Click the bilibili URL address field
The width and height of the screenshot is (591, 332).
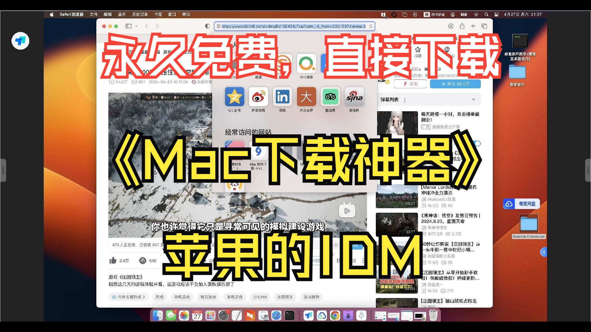294,26
